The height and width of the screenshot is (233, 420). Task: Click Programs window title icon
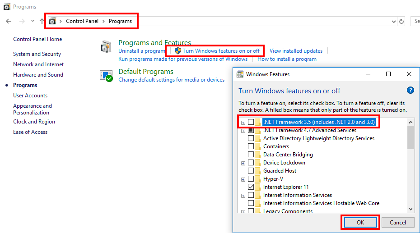7,6
